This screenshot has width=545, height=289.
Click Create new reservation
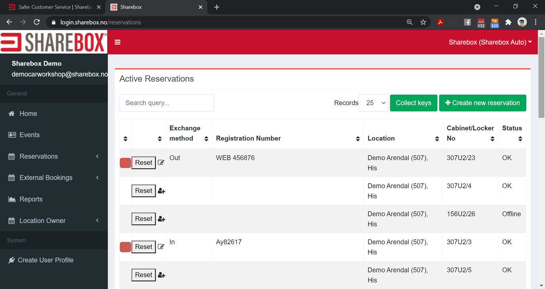point(482,103)
